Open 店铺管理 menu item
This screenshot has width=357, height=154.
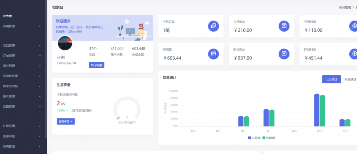9,26
